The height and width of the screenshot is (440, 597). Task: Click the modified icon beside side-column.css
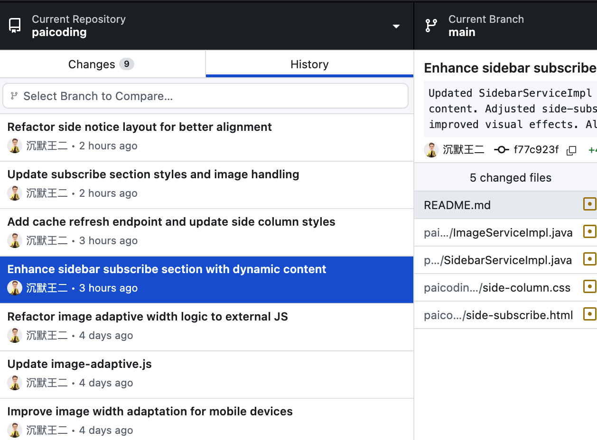click(x=589, y=287)
